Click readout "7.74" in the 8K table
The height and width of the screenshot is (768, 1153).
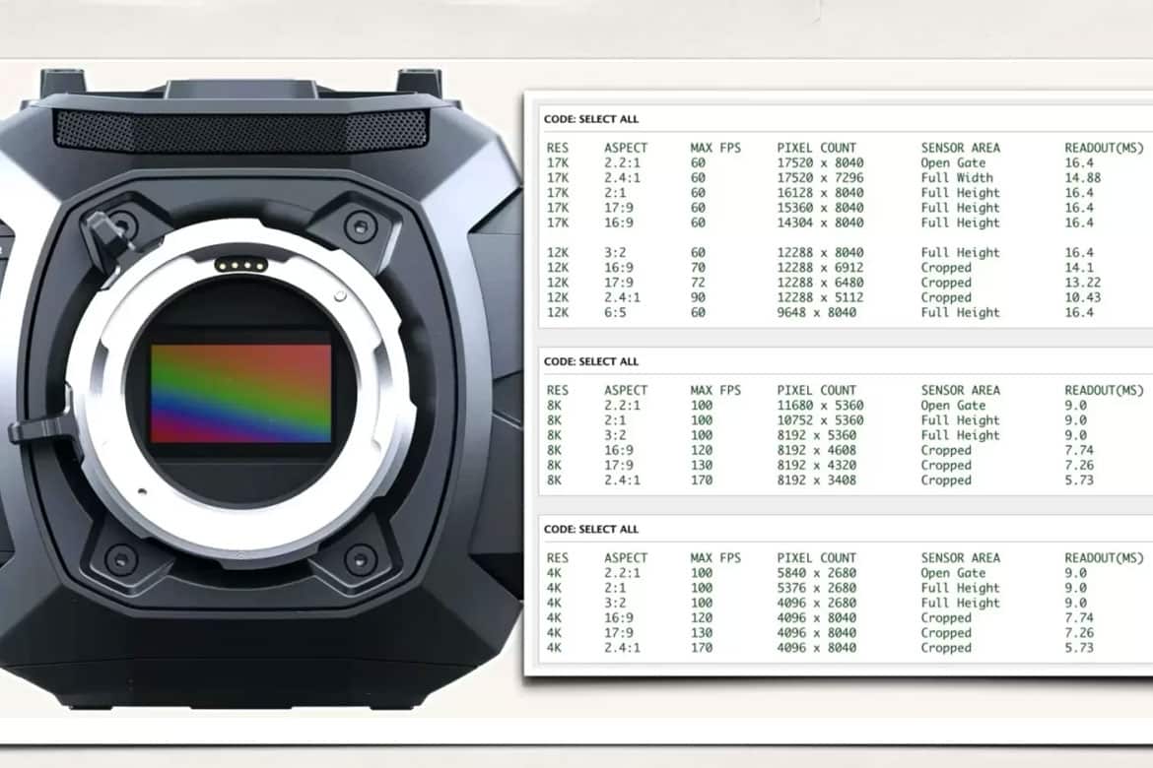pos(1079,451)
